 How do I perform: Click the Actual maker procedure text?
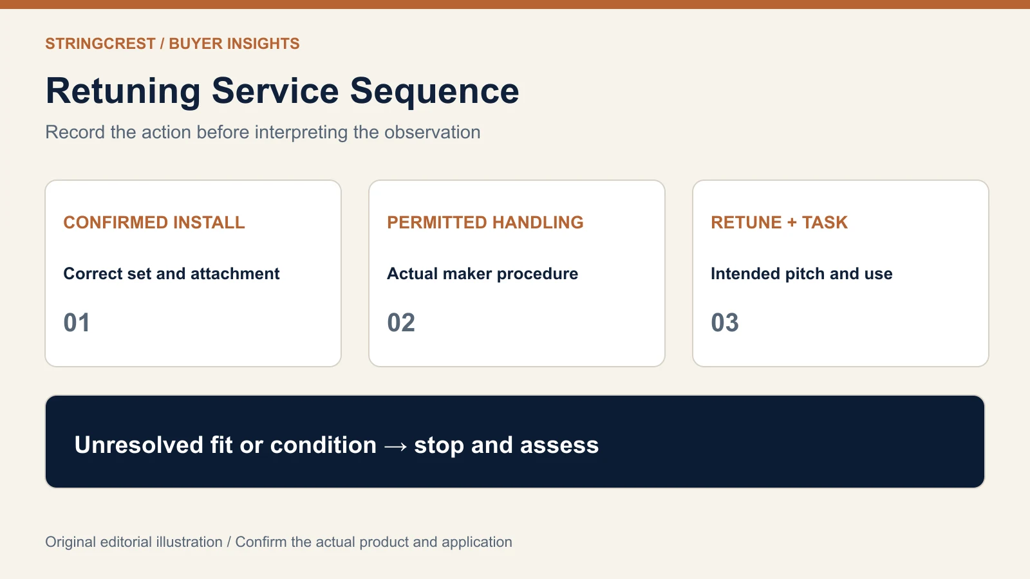[482, 273]
